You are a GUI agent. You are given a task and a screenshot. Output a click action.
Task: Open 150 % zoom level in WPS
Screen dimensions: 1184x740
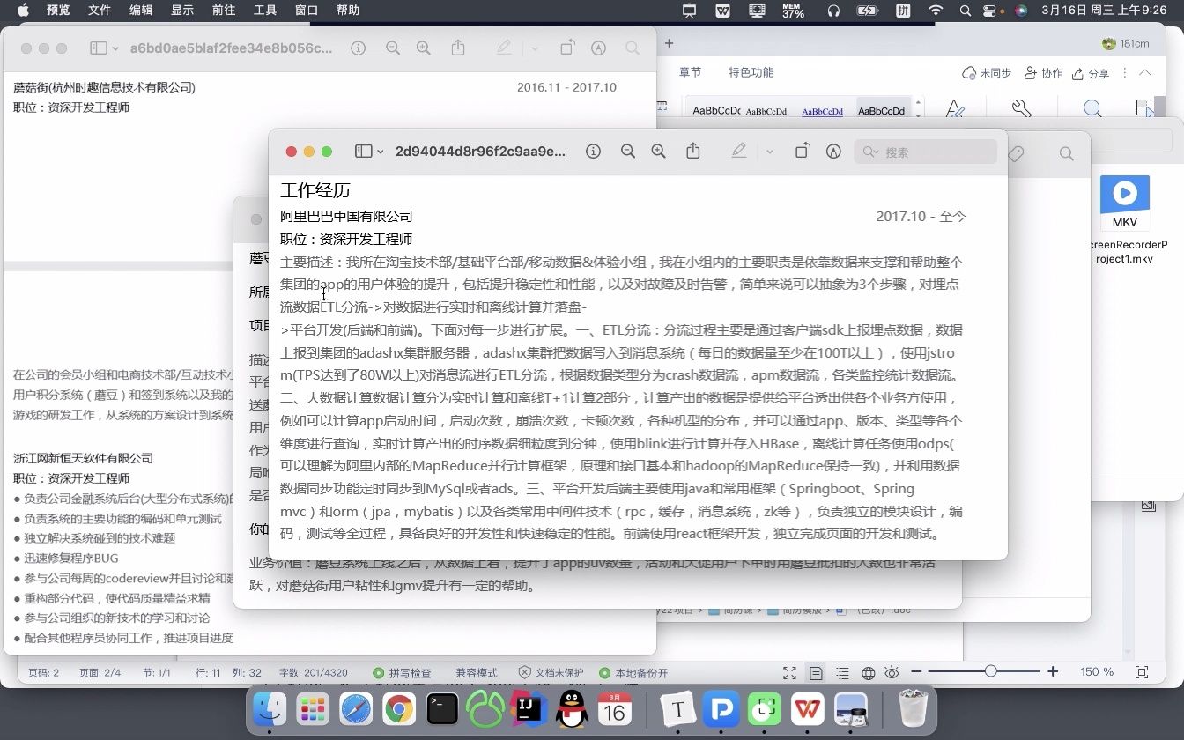point(1097,672)
